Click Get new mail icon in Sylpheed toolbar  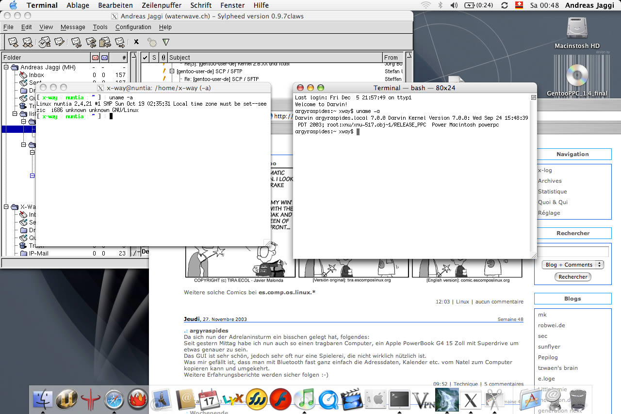13,42
